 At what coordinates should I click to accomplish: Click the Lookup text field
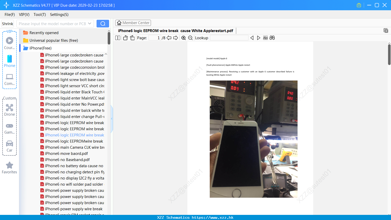click(x=229, y=38)
